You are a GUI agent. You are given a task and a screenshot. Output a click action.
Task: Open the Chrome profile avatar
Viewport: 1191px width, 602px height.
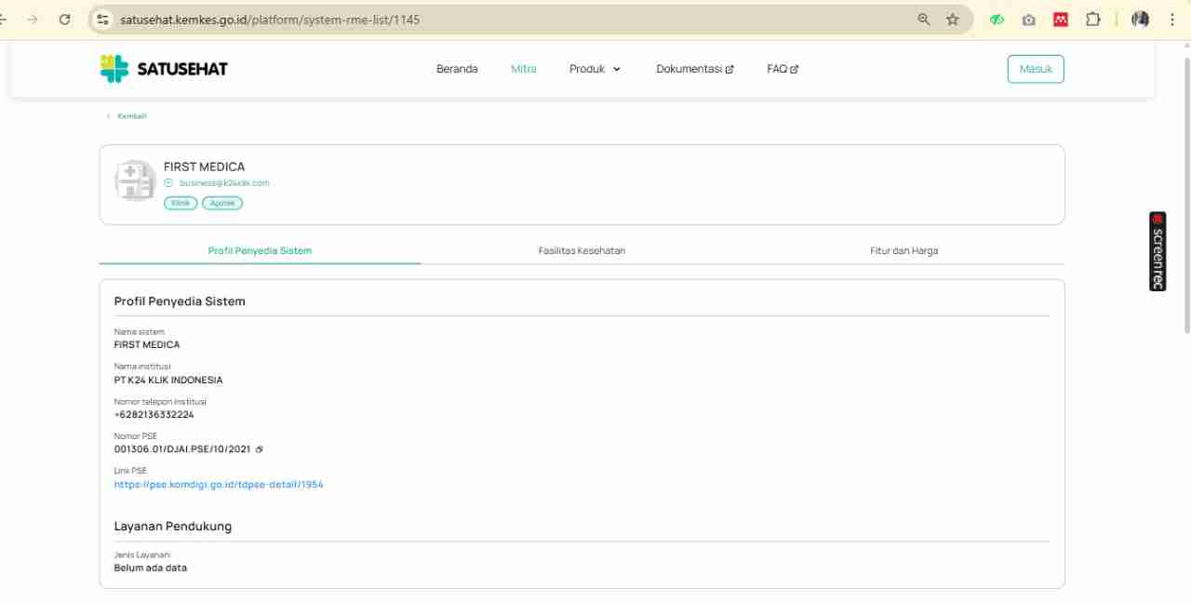[1140, 20]
